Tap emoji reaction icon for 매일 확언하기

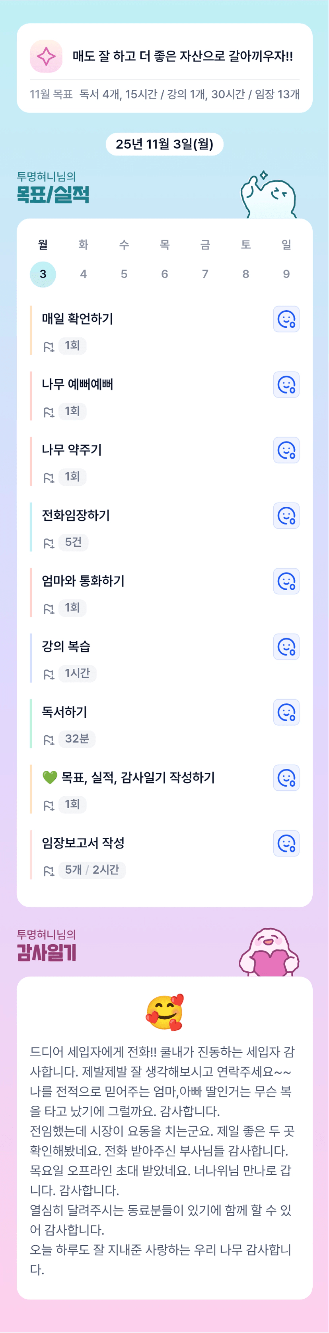tap(286, 319)
